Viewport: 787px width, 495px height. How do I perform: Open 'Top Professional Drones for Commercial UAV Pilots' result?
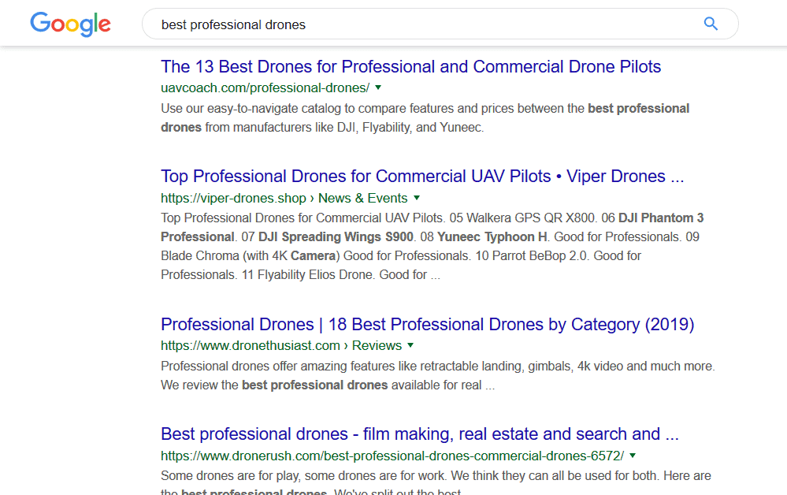pyautogui.click(x=422, y=176)
